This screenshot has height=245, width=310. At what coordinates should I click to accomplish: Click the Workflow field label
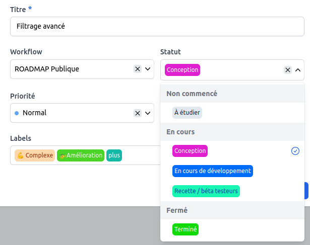[26, 52]
